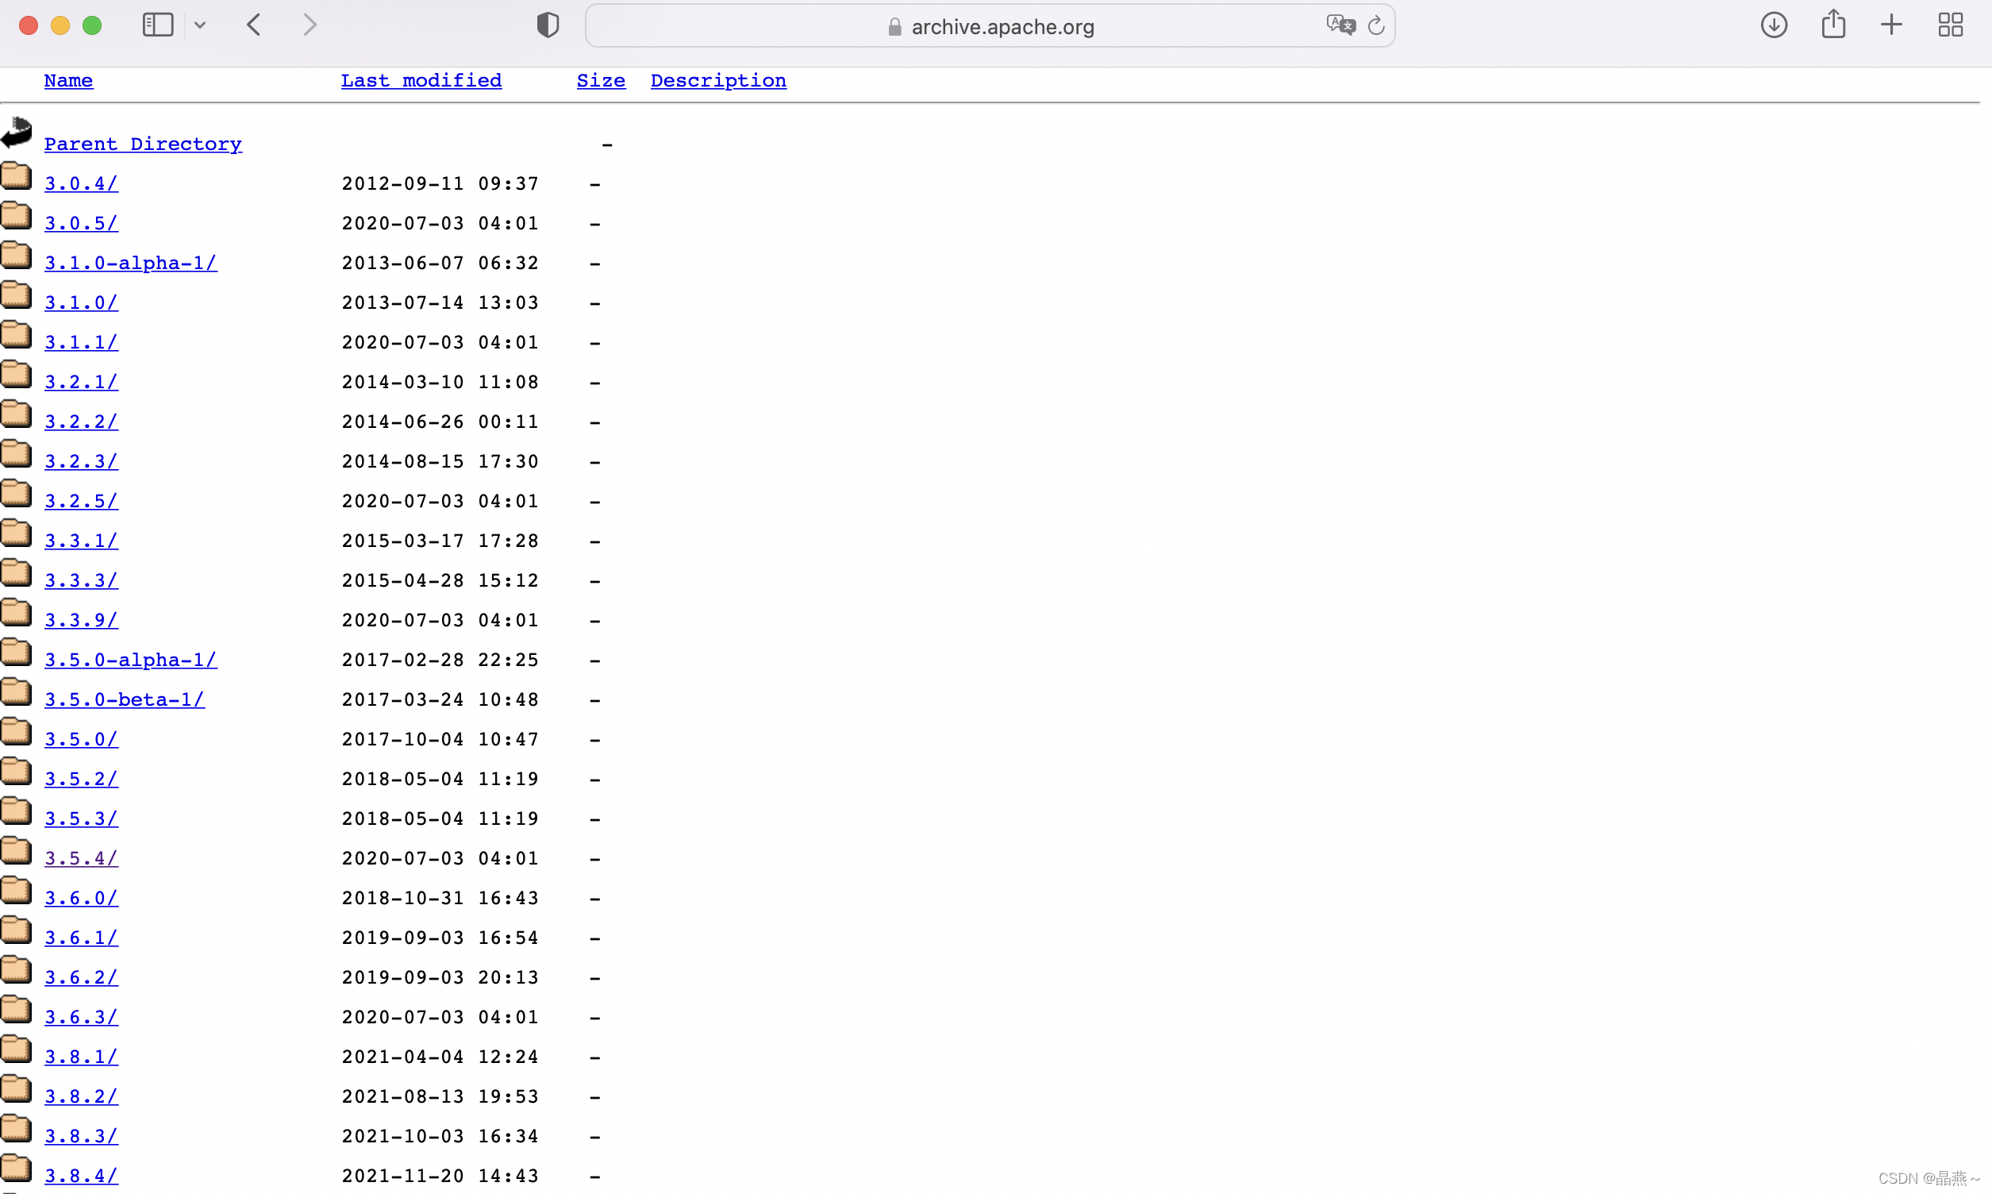Open a new tab with plus
The image size is (1992, 1194).
tap(1891, 25)
